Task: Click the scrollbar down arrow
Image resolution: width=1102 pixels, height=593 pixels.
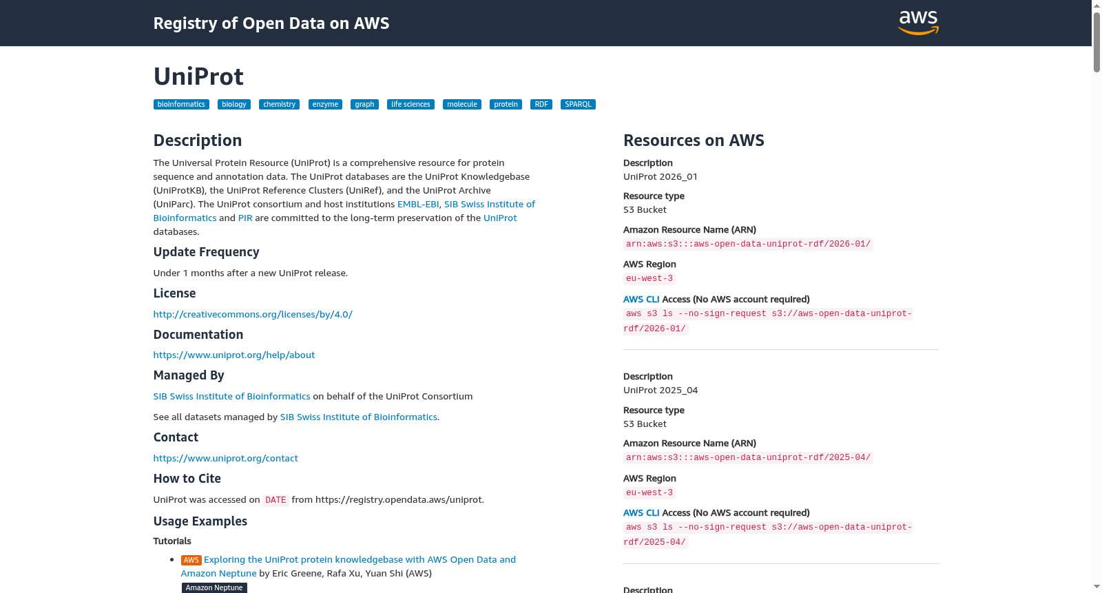Action: 1096,587
